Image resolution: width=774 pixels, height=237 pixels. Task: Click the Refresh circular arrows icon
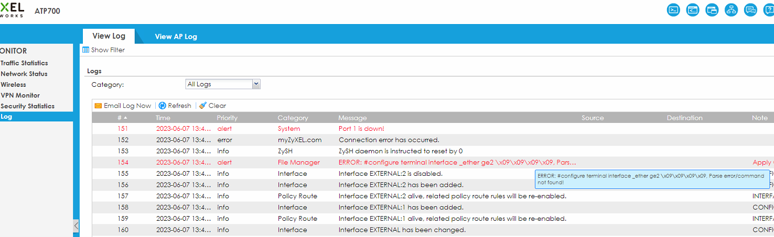pos(163,106)
